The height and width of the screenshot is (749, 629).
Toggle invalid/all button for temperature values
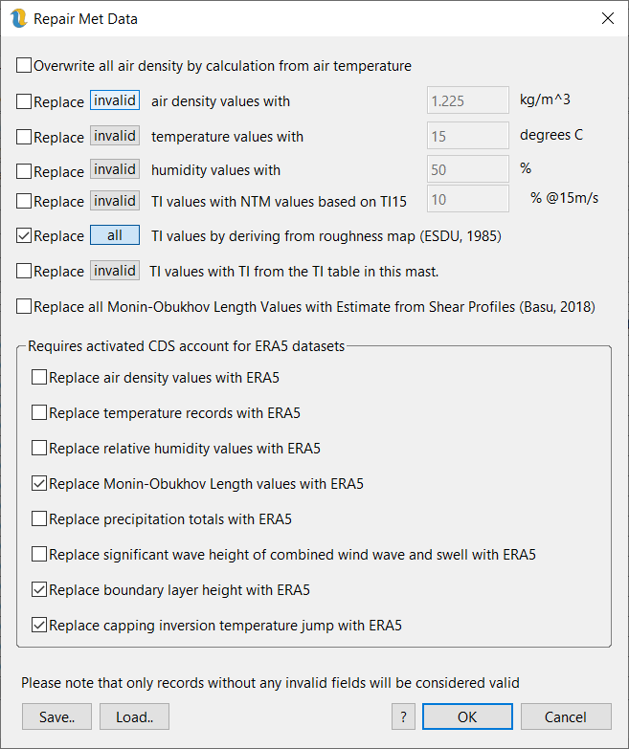click(x=115, y=136)
